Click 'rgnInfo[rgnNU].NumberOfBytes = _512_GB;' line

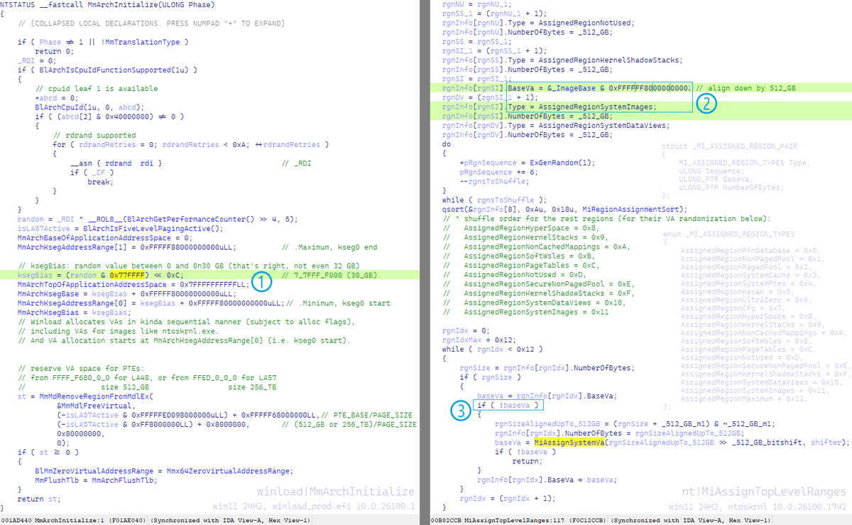527,32
